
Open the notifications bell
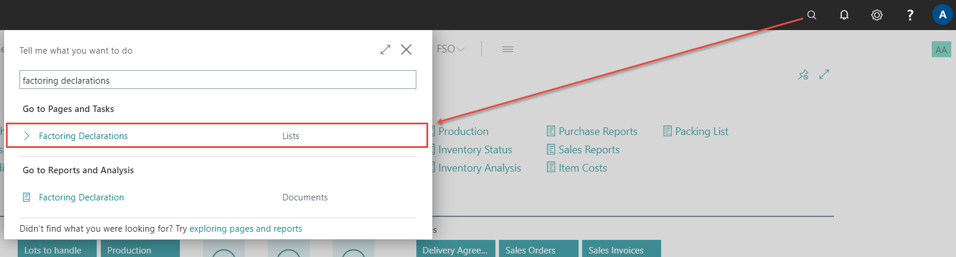(844, 15)
